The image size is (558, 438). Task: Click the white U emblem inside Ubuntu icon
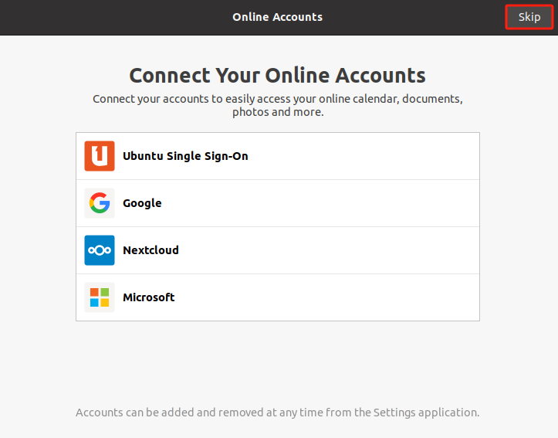pos(100,156)
